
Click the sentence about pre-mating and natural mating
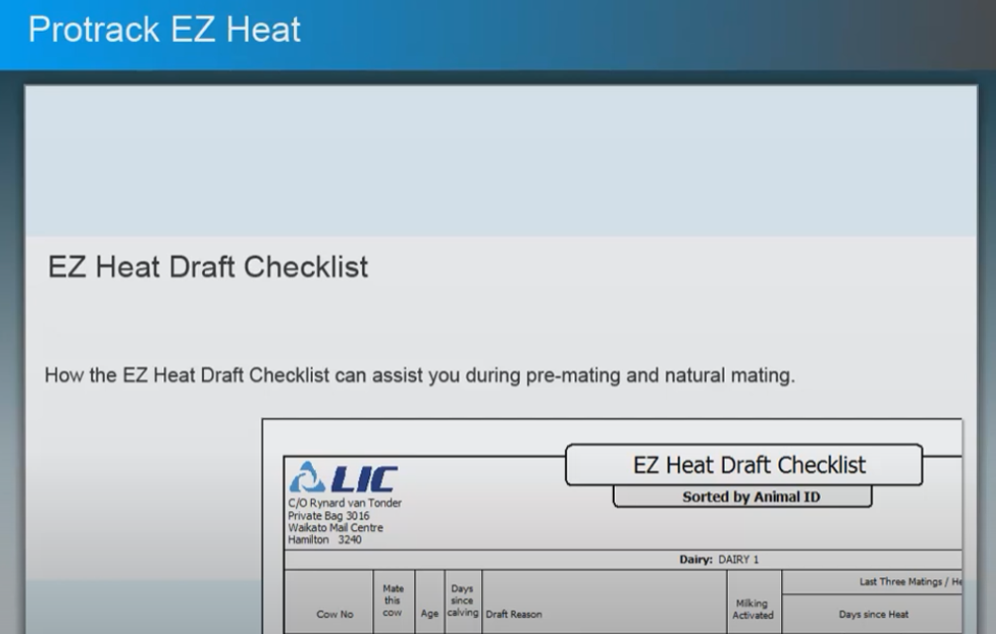click(x=419, y=375)
